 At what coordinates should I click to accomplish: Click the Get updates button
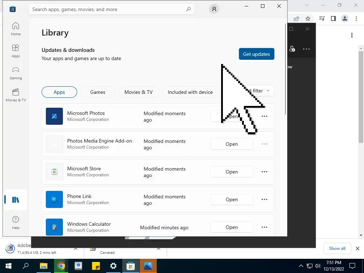point(257,54)
